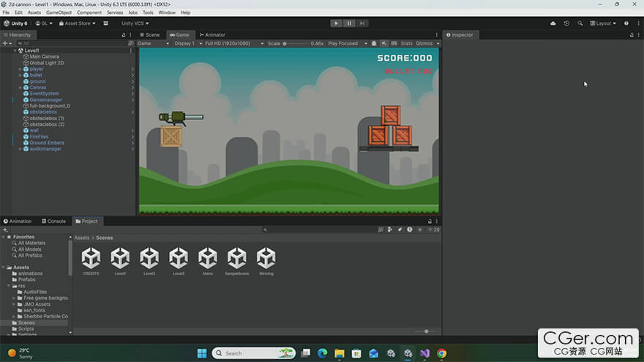Open Project search by label filter icon
644x362 pixels.
(400, 230)
